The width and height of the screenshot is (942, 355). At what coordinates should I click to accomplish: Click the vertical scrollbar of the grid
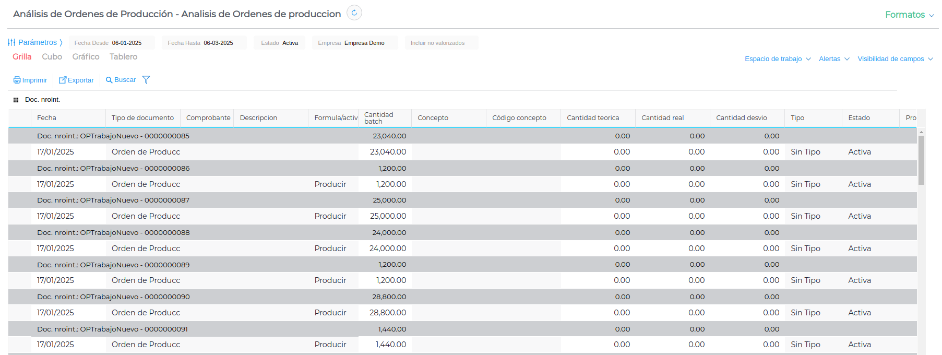[x=921, y=160]
